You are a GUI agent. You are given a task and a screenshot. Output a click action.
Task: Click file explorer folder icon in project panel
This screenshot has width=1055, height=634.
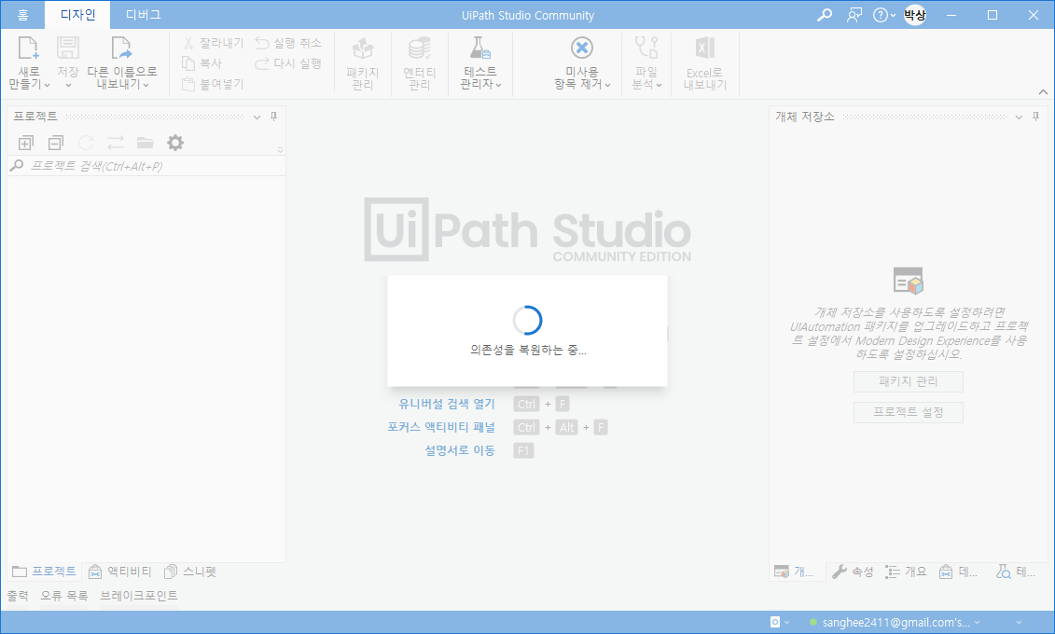146,143
